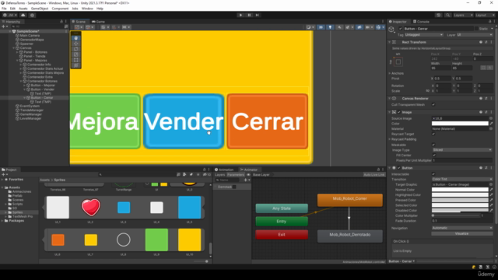Toggle Image component enabled checkbox
The width and height of the screenshot is (498, 280).
click(399, 112)
